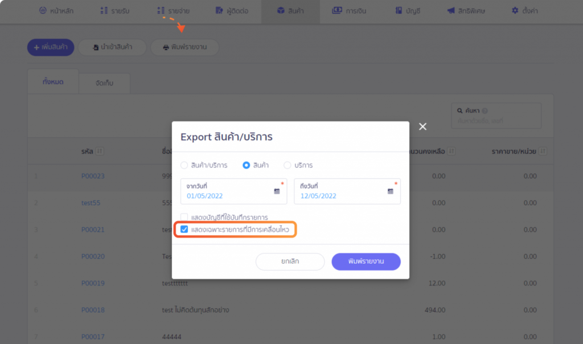This screenshot has height=344, width=583.
Task: Enable แสดงบัญชีที่ใช้บันทึกรายการ checkbox
Action: [x=184, y=217]
